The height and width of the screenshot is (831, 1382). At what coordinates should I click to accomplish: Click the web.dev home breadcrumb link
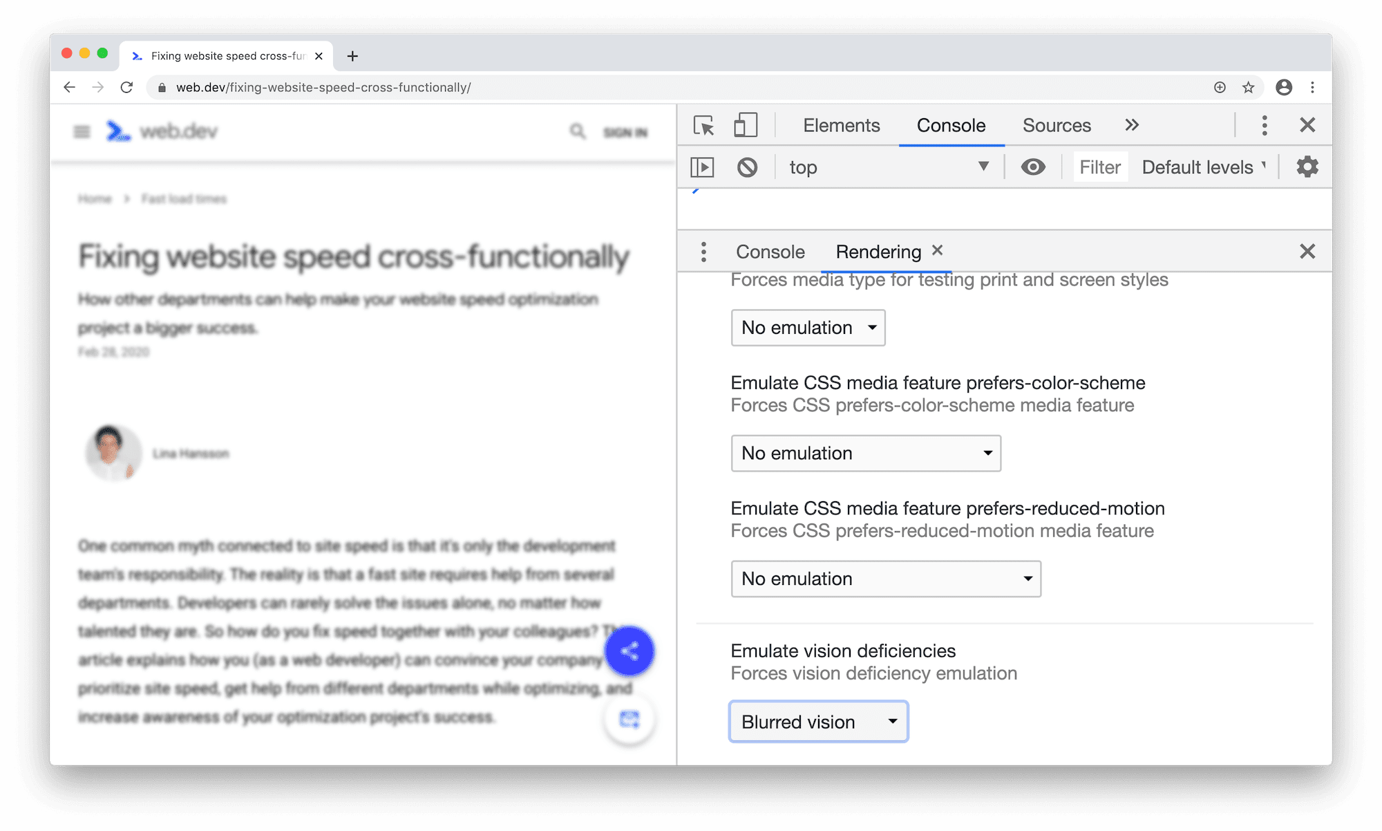tap(95, 198)
